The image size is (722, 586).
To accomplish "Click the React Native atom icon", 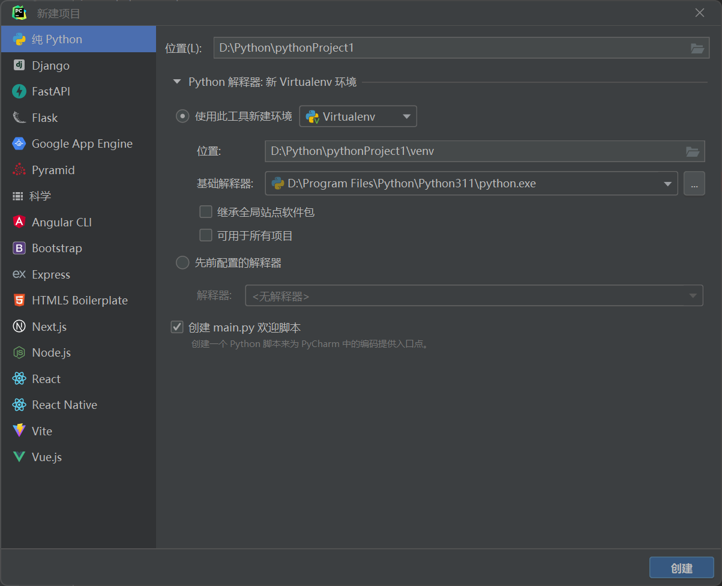I will click(19, 405).
